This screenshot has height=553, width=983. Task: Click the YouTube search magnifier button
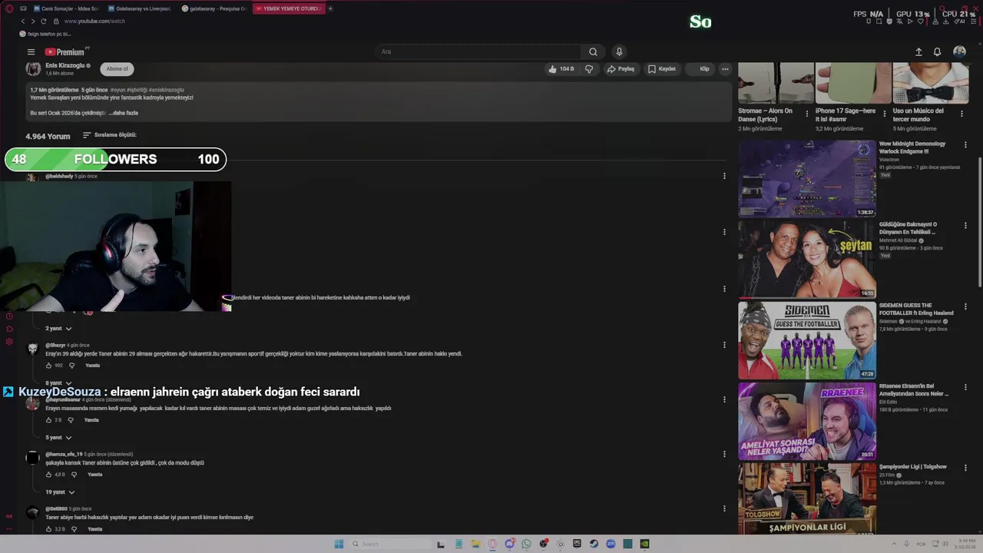point(593,52)
